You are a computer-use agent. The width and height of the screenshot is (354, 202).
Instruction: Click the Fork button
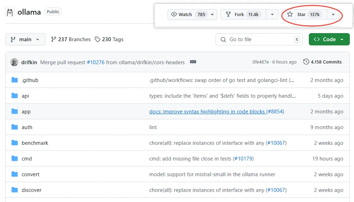pos(243,14)
